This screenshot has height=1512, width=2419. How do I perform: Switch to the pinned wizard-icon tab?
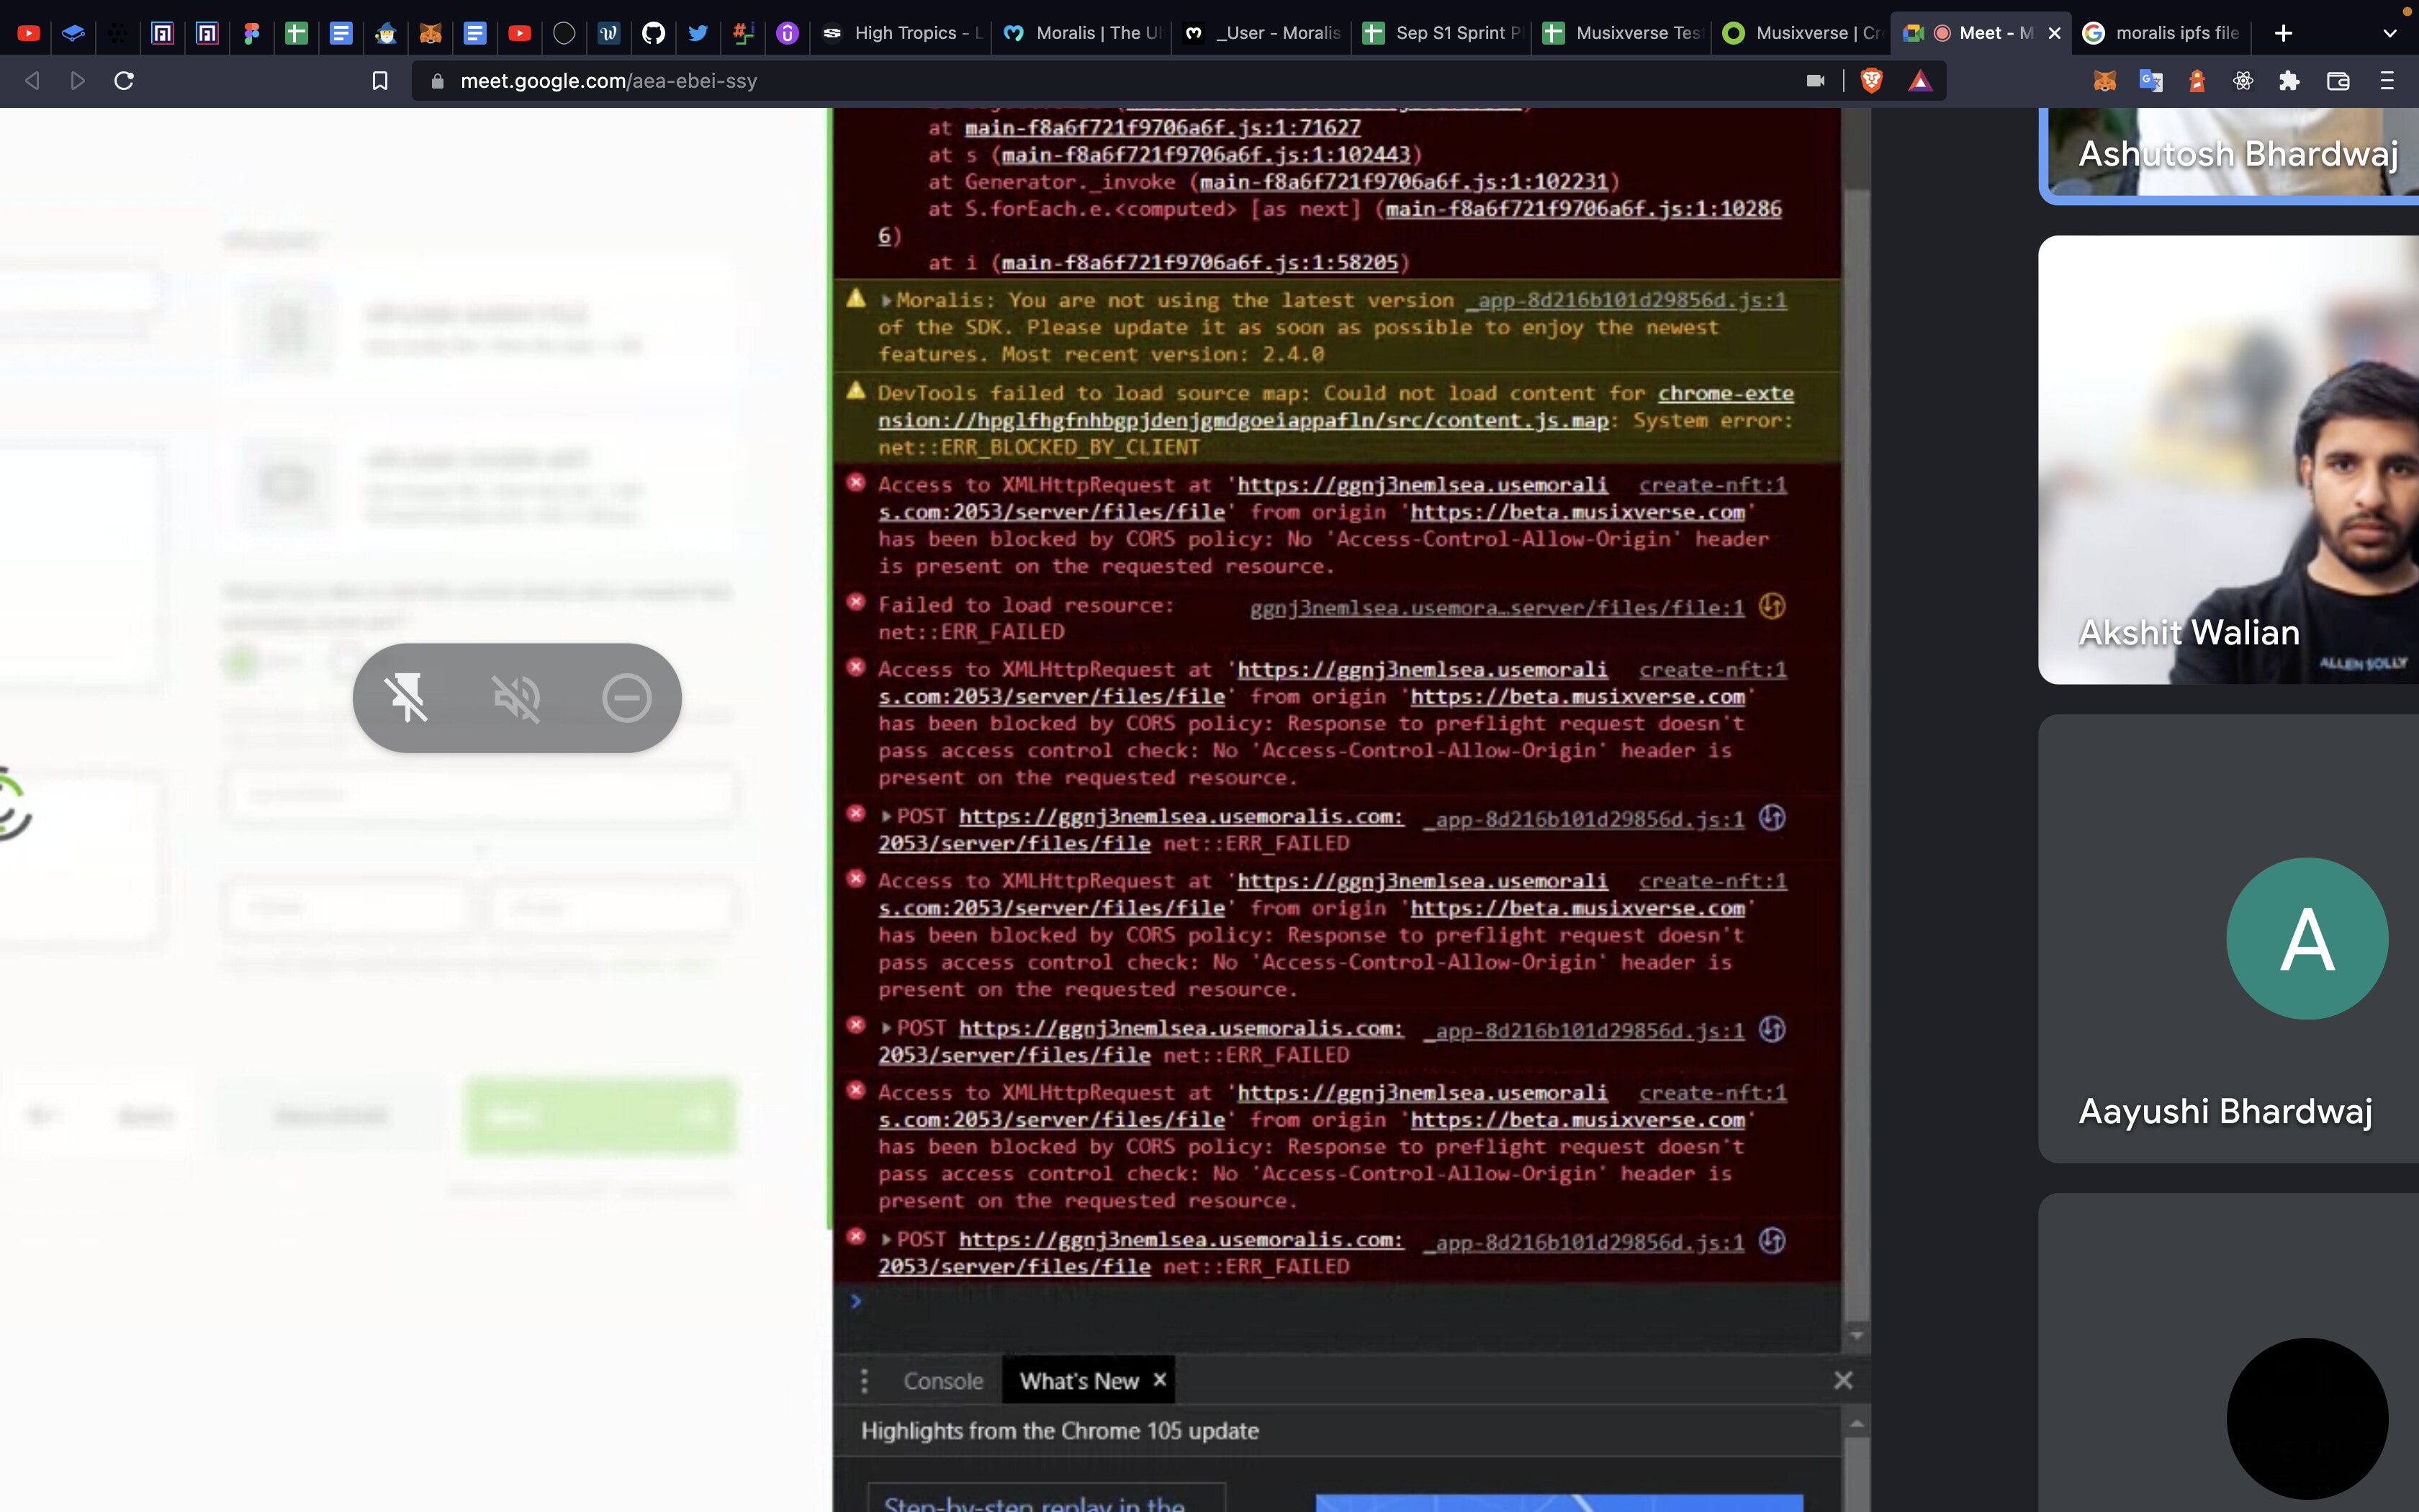(386, 33)
